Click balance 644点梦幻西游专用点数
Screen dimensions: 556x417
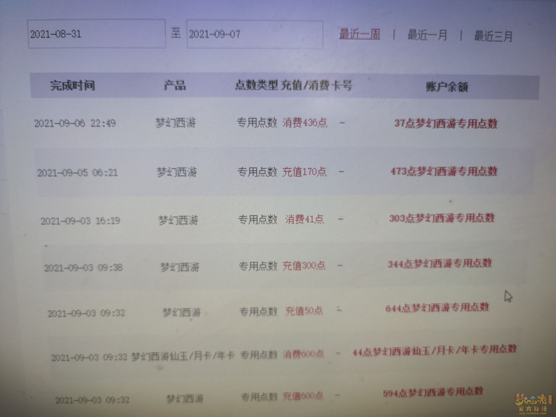(437, 308)
